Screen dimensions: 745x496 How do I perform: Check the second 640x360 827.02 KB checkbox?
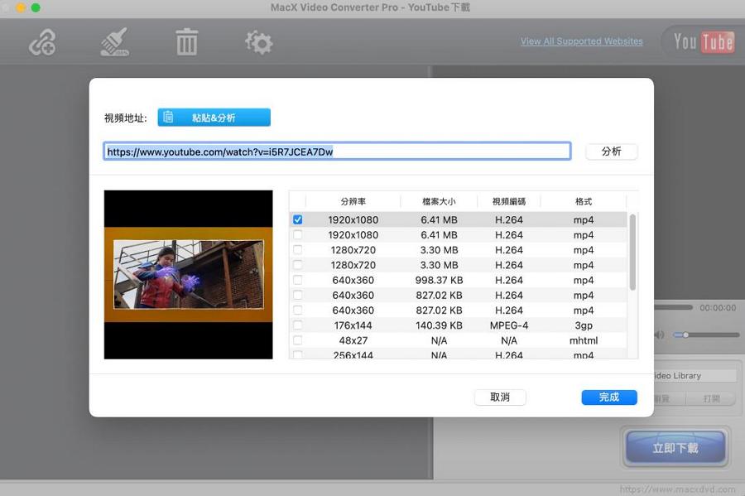(x=297, y=311)
